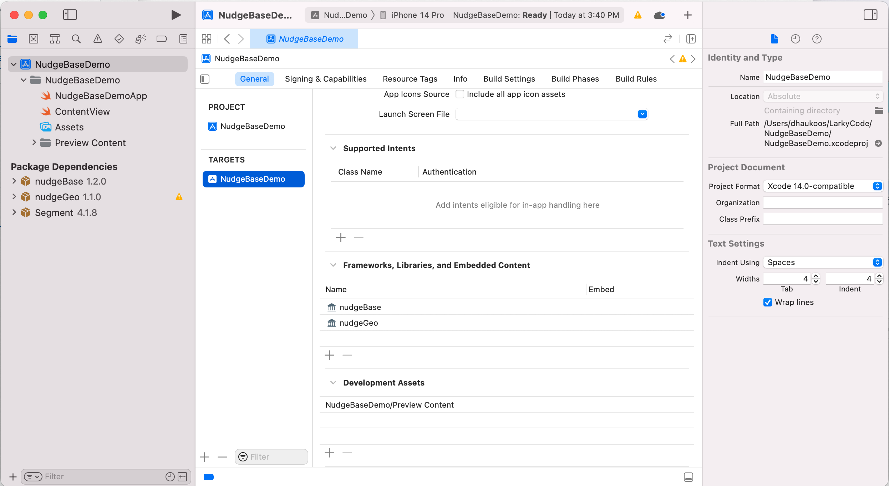Show the History inspector
This screenshot has width=889, height=486.
(x=796, y=39)
